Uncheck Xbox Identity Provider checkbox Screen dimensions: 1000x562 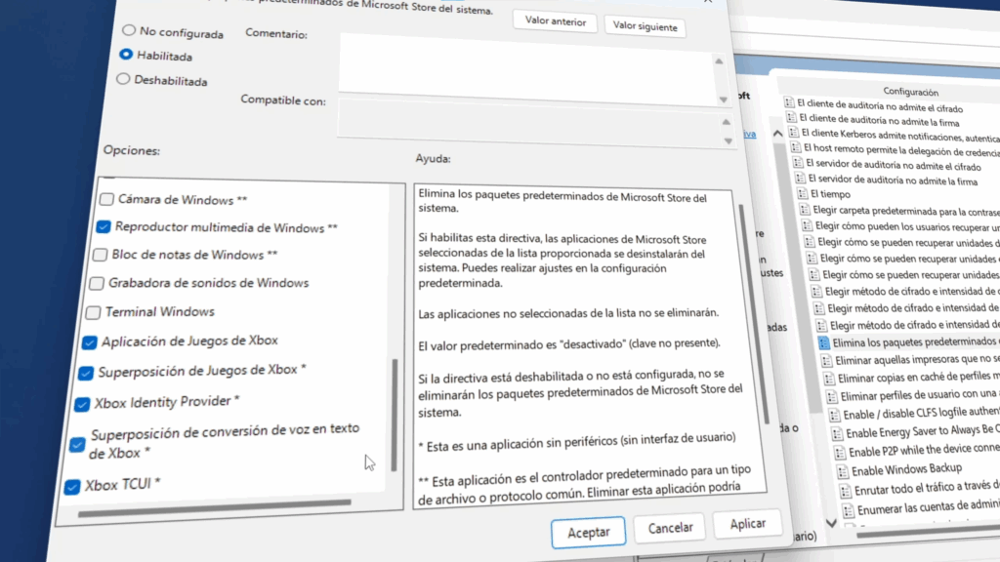tap(82, 404)
